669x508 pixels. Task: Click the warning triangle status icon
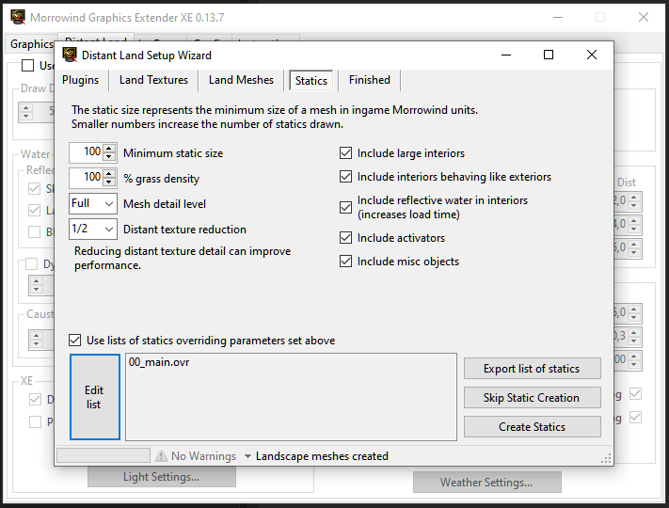tap(161, 456)
